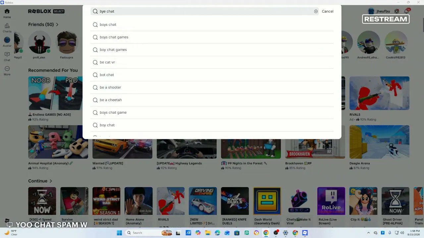Continue playing [X30] +1 Speed
Image resolution: width=424 pixels, height=238 pixels.
(42, 201)
